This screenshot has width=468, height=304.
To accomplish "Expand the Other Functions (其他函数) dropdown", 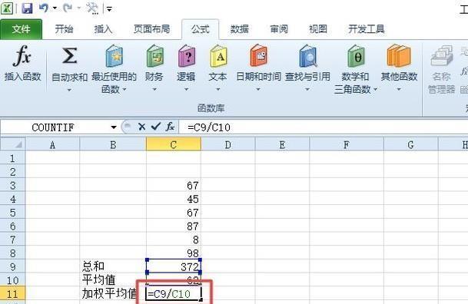I will 399,89.
